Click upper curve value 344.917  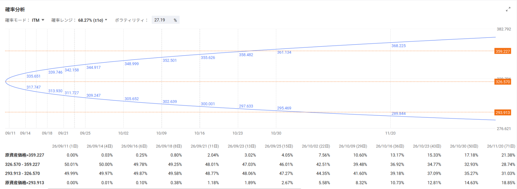(93, 68)
